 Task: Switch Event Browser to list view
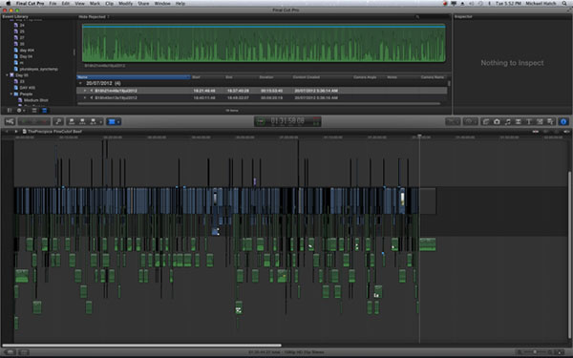click(44, 111)
